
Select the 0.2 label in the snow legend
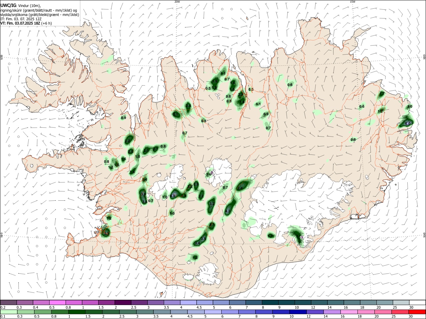(3, 307)
